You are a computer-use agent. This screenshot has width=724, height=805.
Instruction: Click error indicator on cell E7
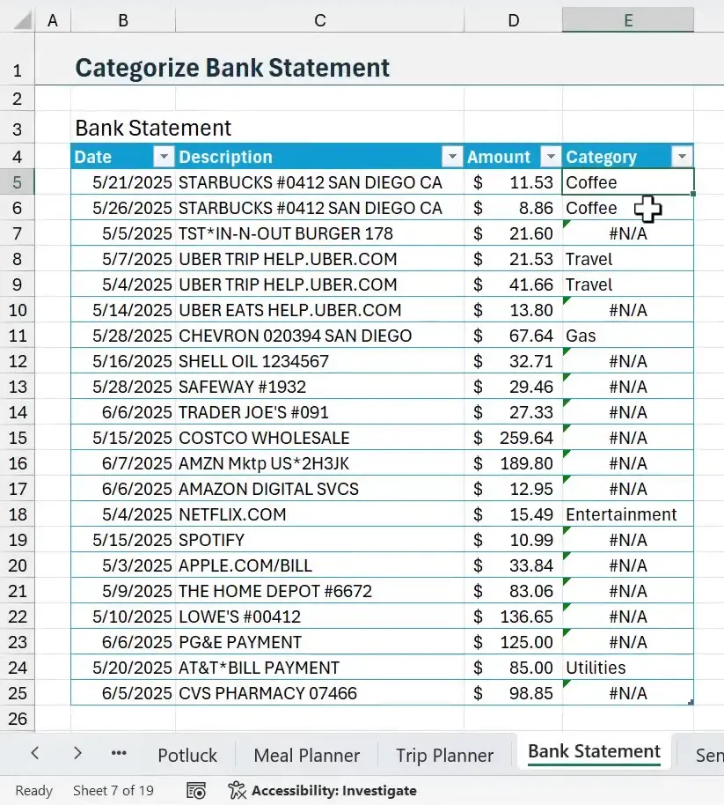566,225
